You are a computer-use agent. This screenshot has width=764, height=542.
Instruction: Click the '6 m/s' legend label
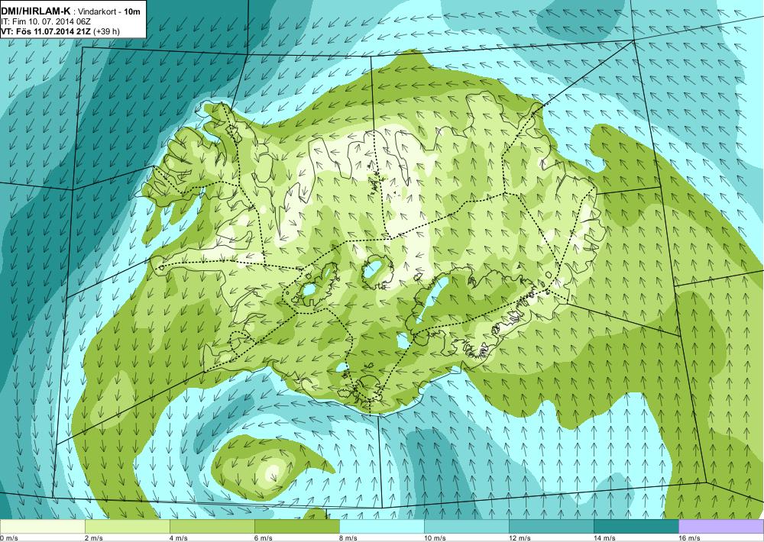pyautogui.click(x=264, y=538)
